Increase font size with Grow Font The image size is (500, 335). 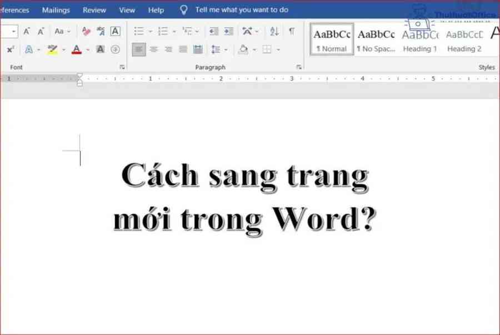tap(27, 31)
